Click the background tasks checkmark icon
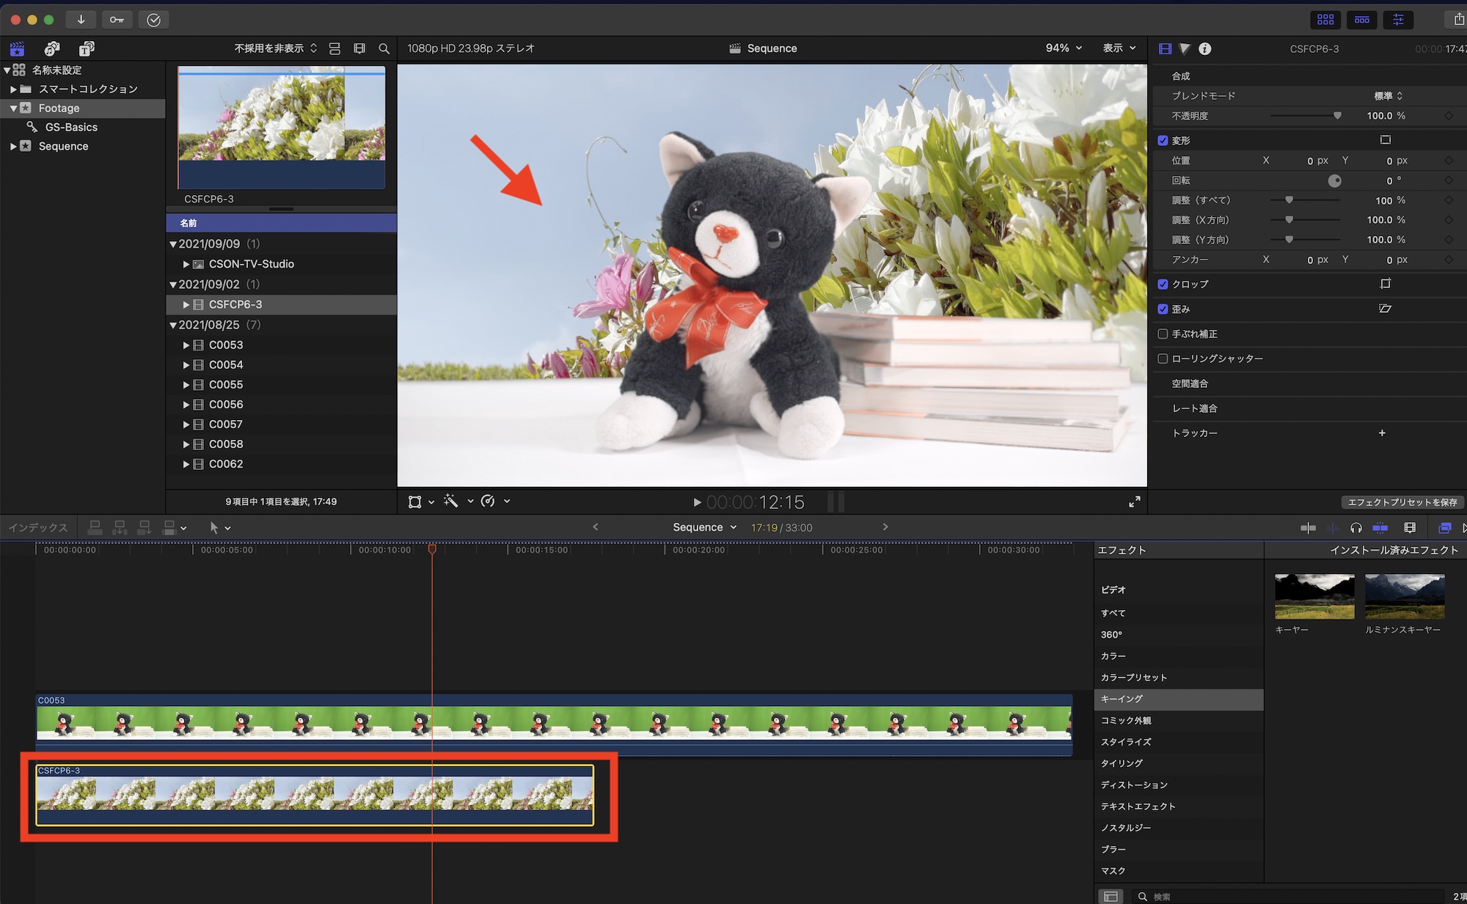This screenshot has width=1467, height=904. 153,20
